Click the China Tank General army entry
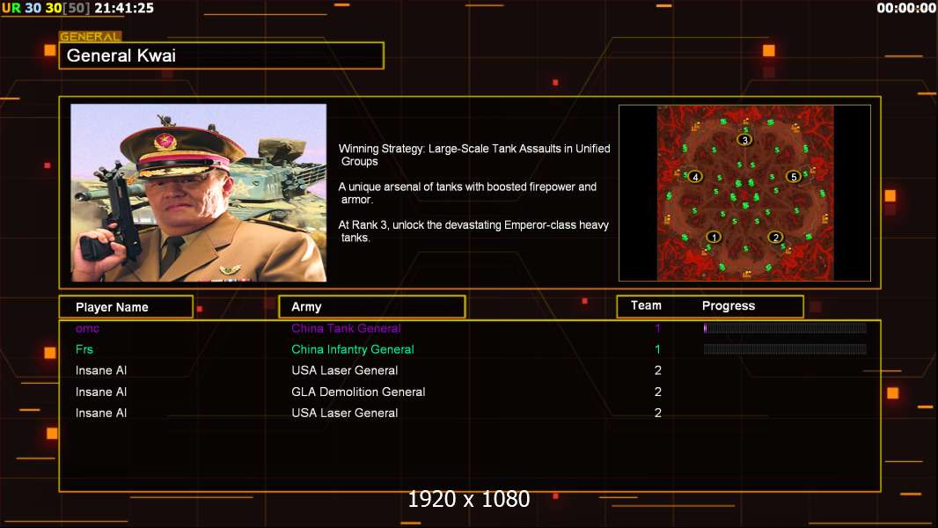The height and width of the screenshot is (528, 938). click(x=346, y=328)
